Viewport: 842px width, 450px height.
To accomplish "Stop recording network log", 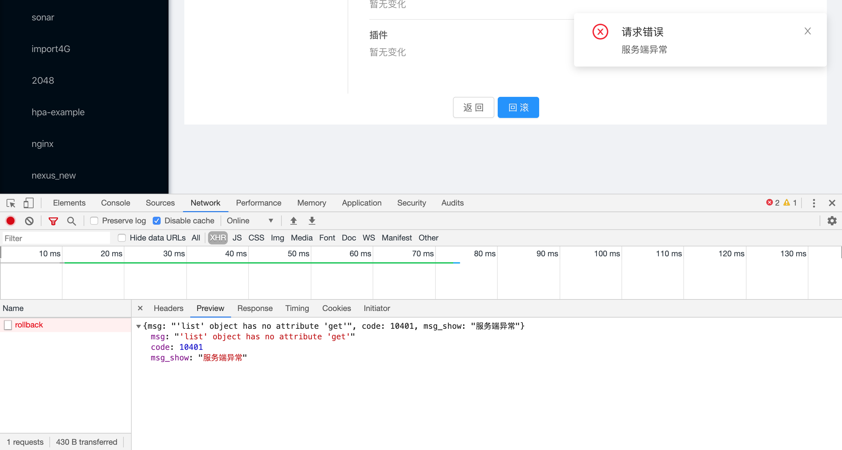I will click(x=11, y=221).
